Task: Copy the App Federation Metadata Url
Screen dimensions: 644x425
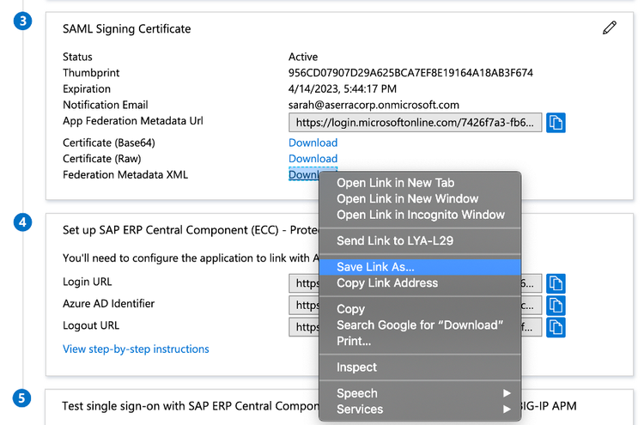Action: click(556, 123)
